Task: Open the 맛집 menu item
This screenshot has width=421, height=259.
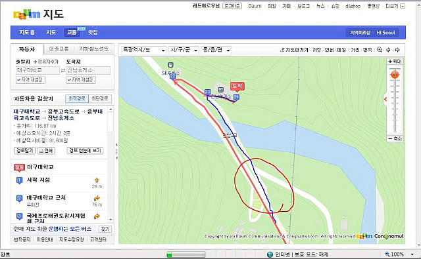Action: pos(93,32)
